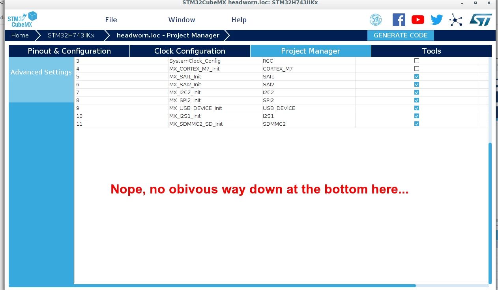The image size is (498, 290).
Task: Click rank number 11 cell
Action: point(122,124)
